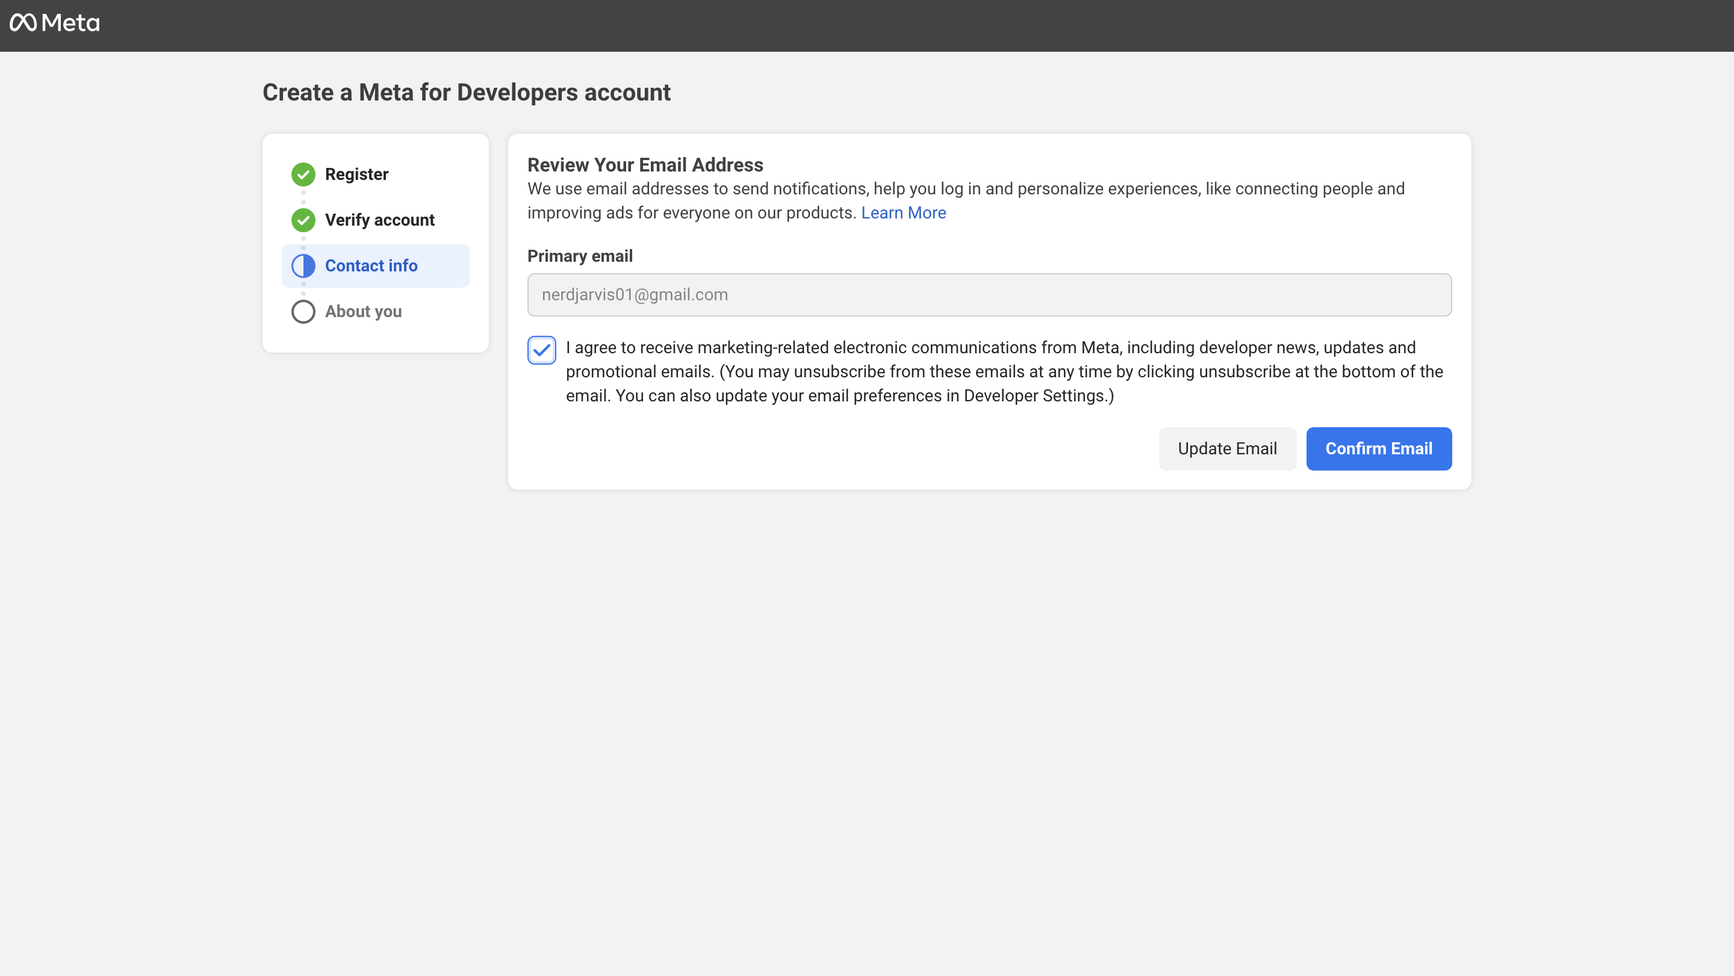Uncheck the marketing communications checkbox
The height and width of the screenshot is (976, 1734).
541,350
